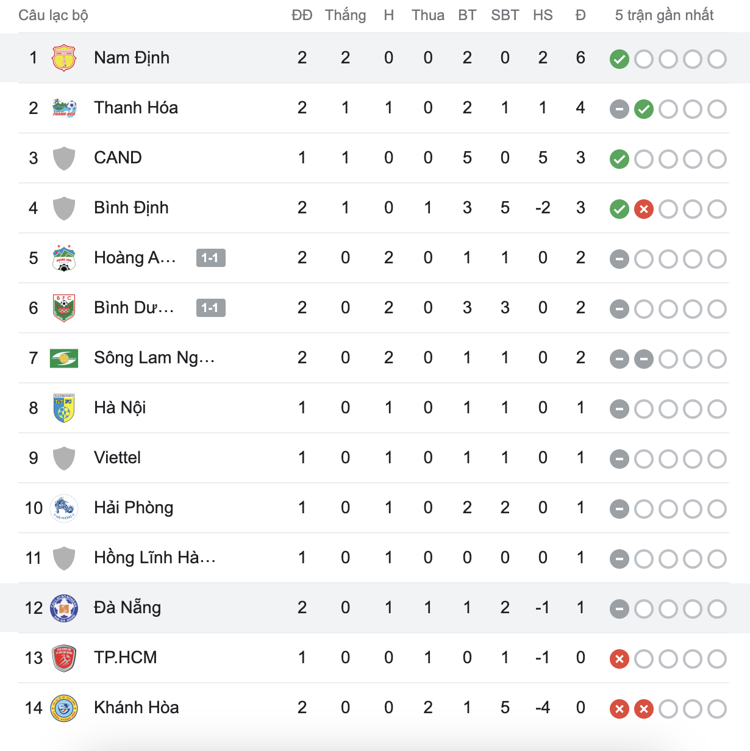Click Nam Định's green win indicator

coord(619,59)
